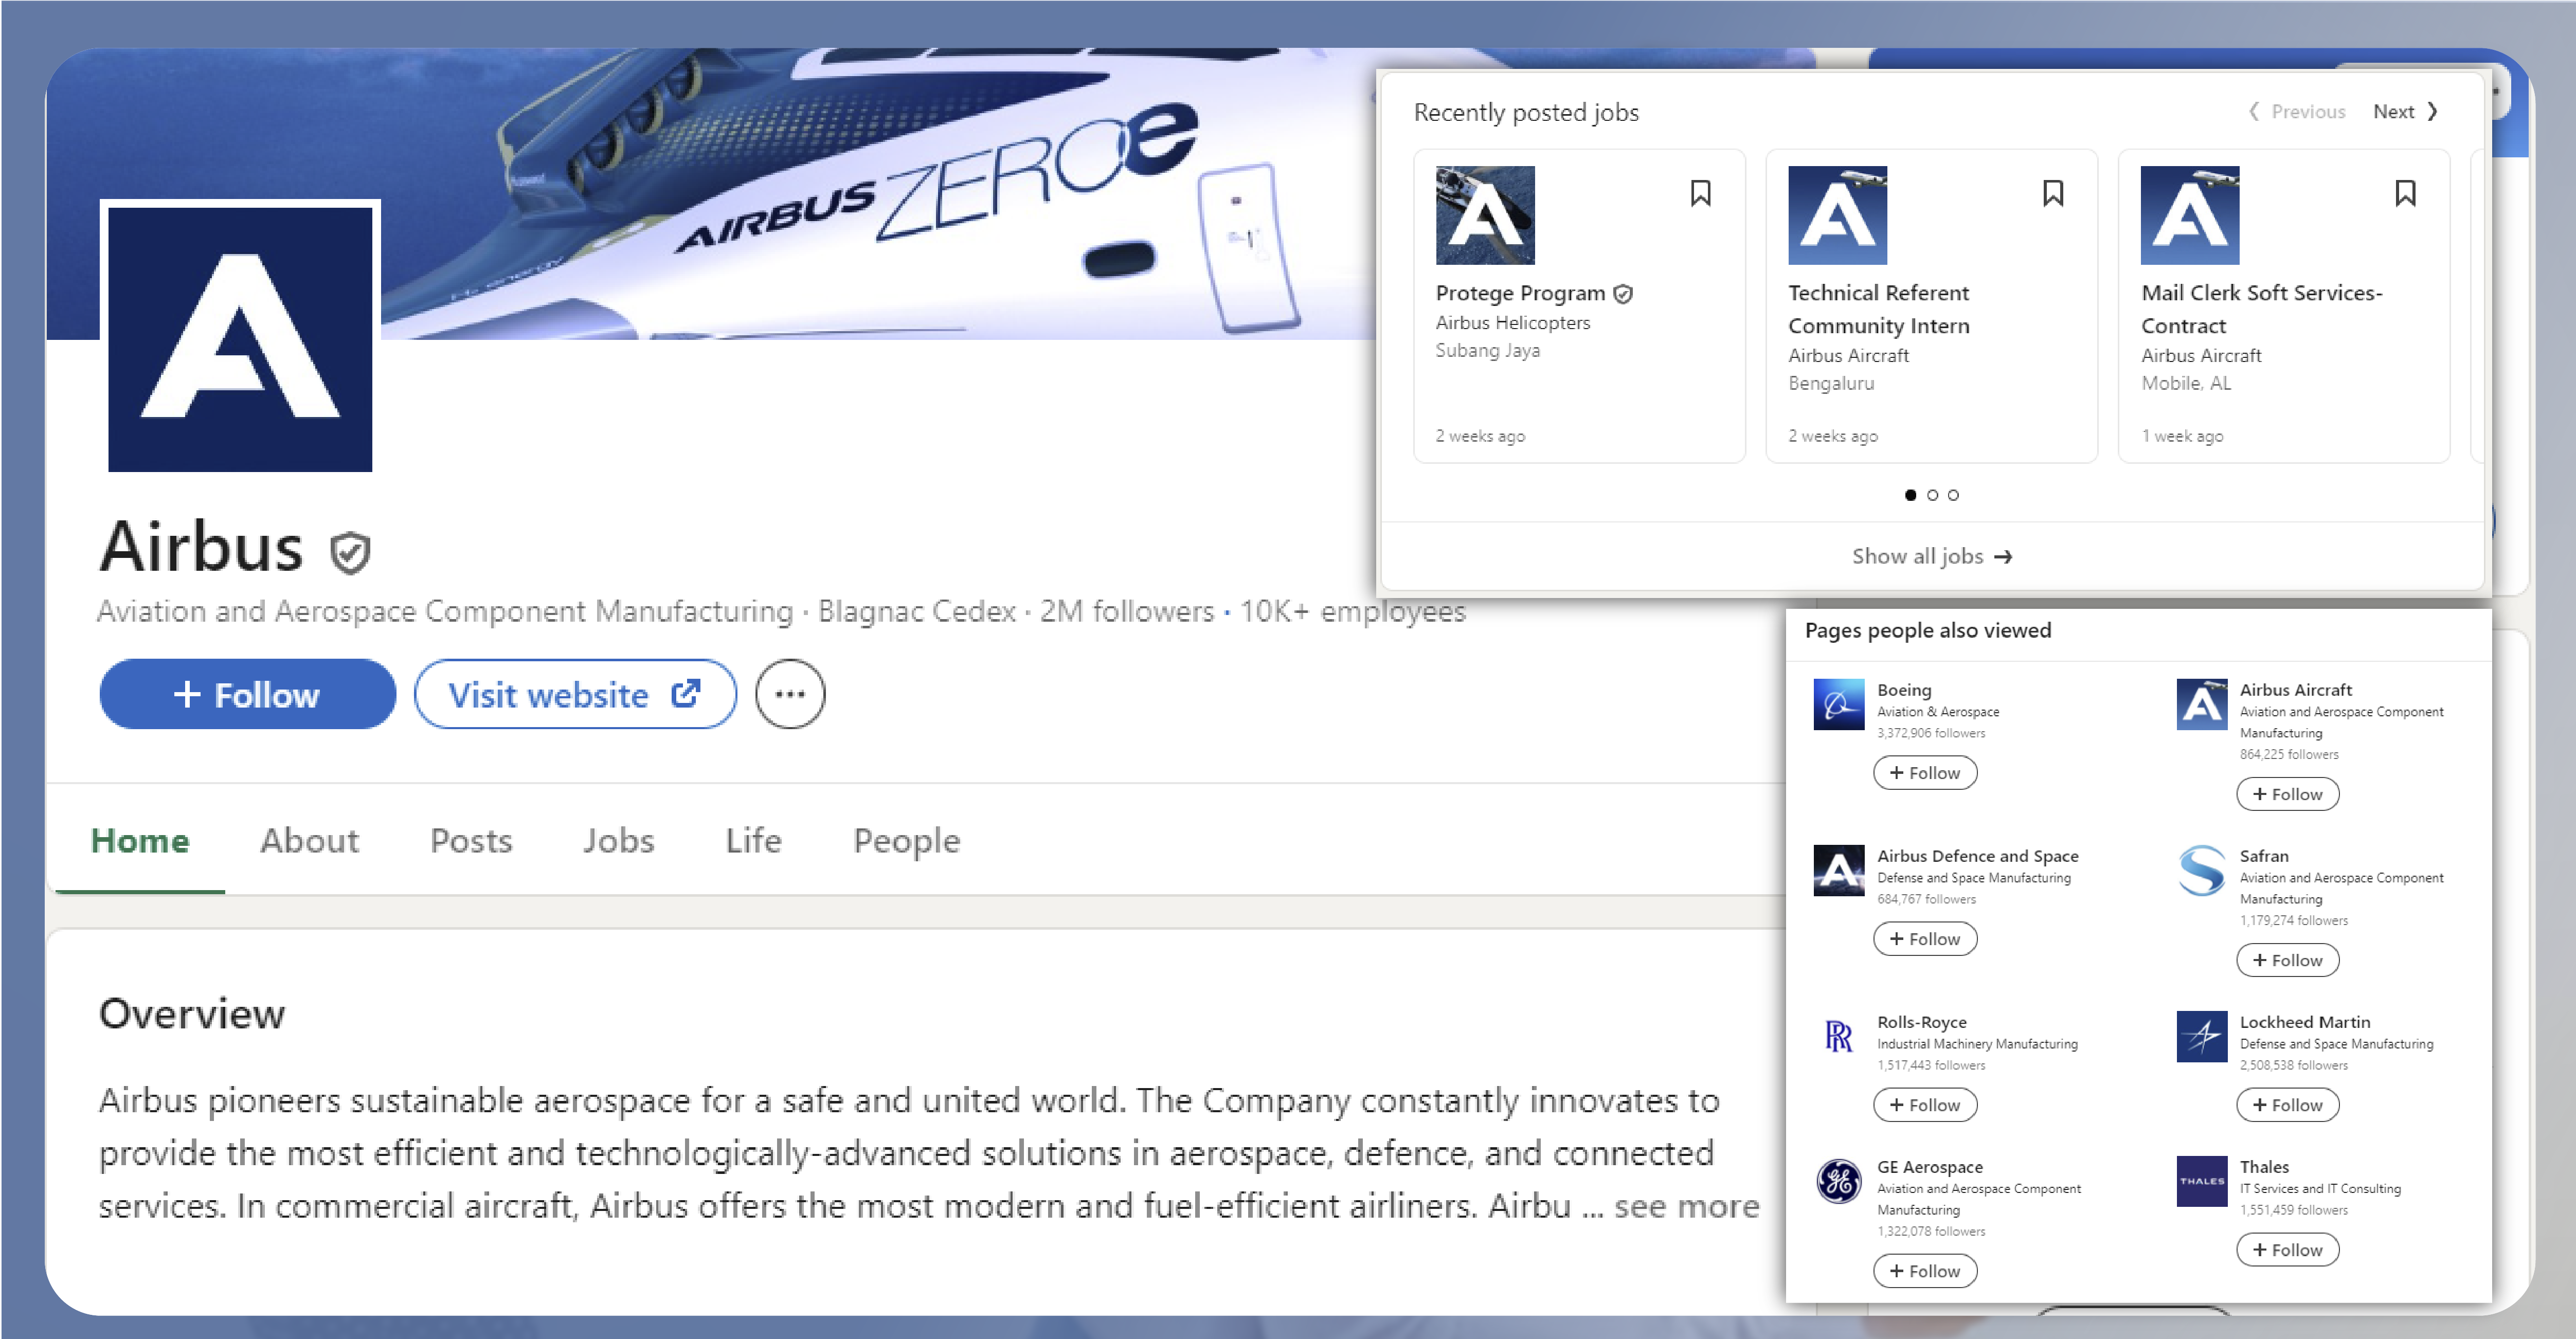Go to next recently posted jobs
This screenshot has height=1339, width=2576.
[2404, 112]
